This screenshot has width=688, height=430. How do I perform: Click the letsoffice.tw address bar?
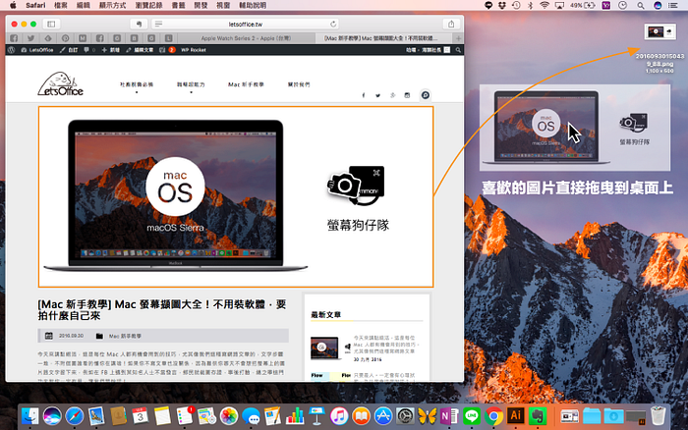point(246,25)
